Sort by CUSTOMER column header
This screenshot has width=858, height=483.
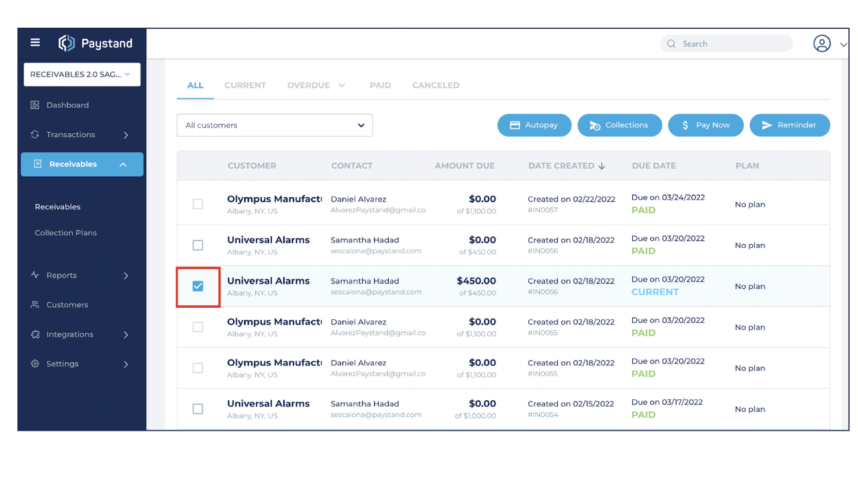point(252,166)
